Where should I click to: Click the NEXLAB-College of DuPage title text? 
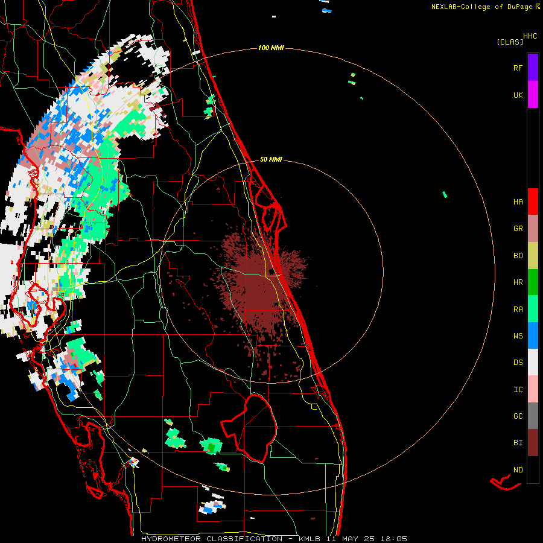pos(483,7)
